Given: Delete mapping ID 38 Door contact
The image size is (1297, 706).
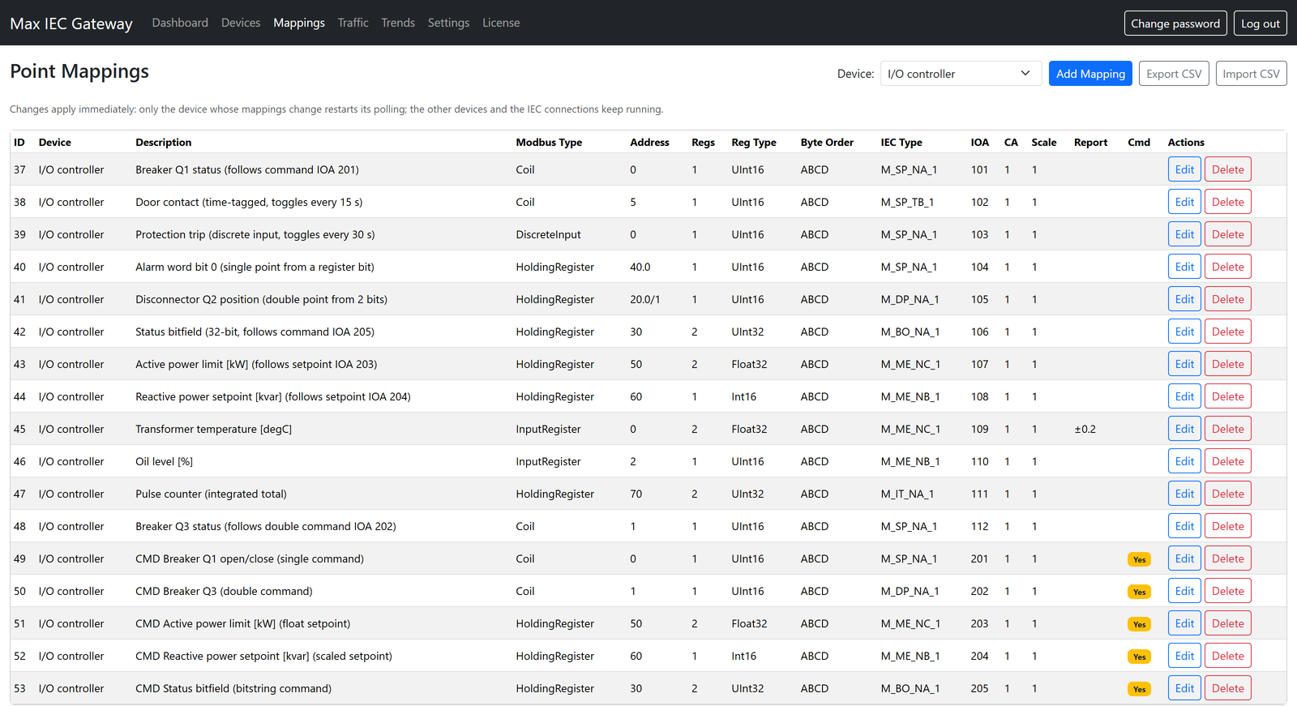Looking at the screenshot, I should coord(1227,202).
